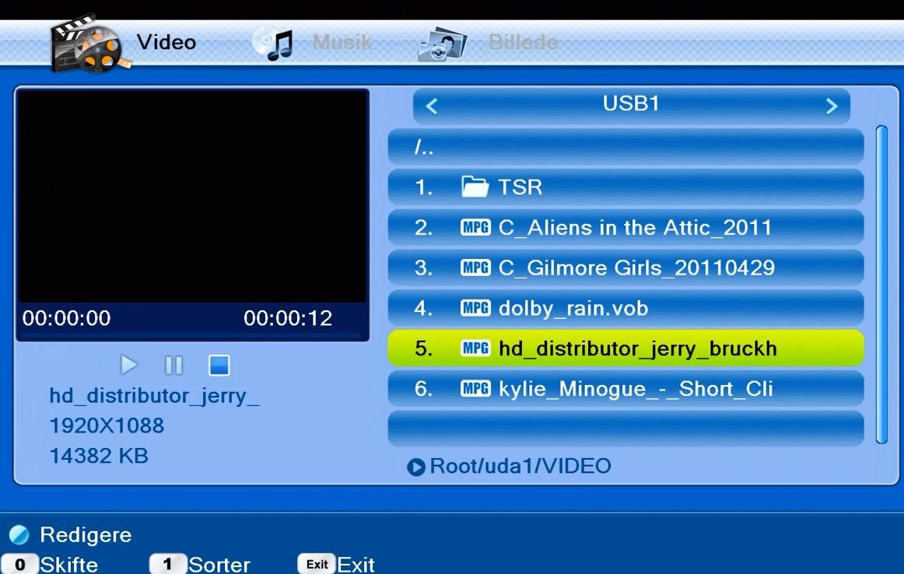The image size is (904, 574).
Task: Click the file list vertical scrollbar
Action: coord(881,284)
